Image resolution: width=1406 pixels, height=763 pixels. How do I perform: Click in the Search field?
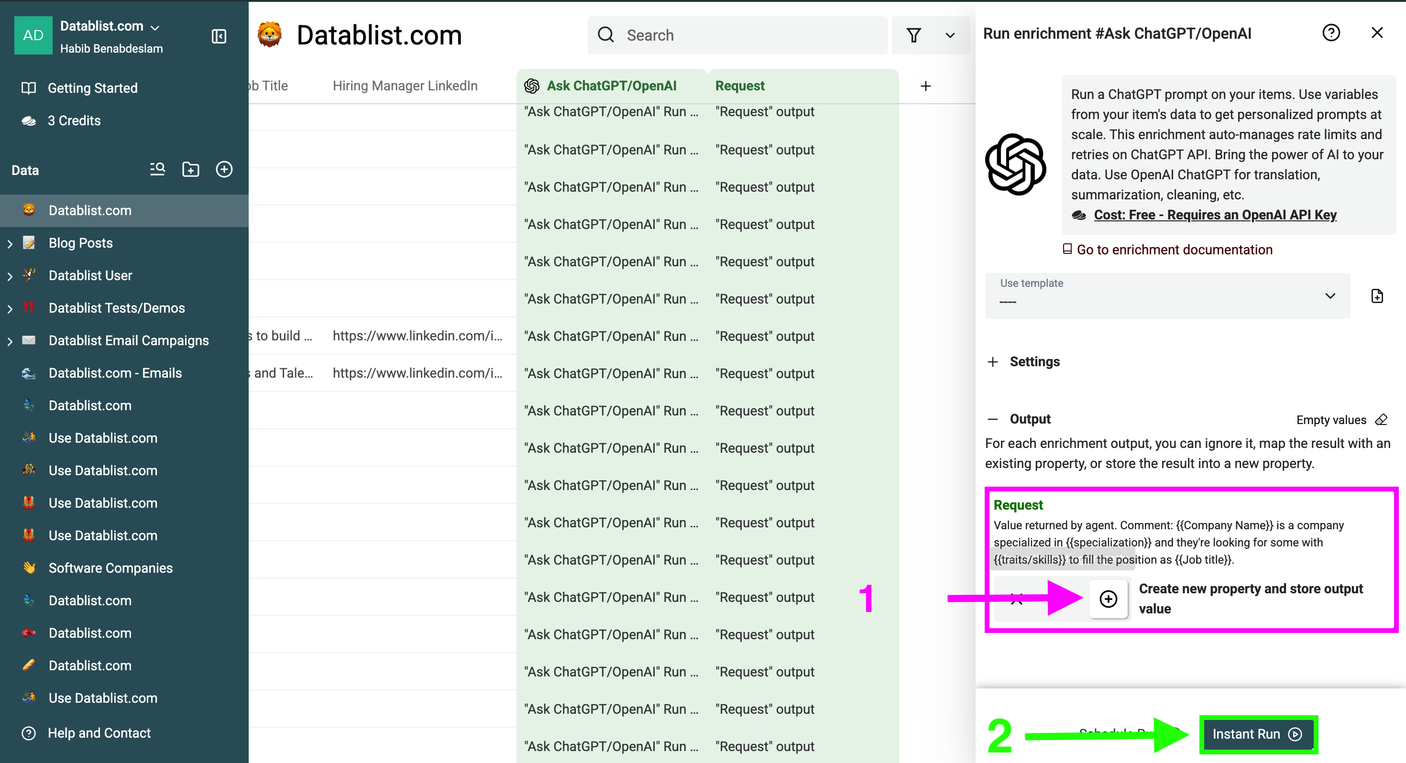tap(737, 35)
